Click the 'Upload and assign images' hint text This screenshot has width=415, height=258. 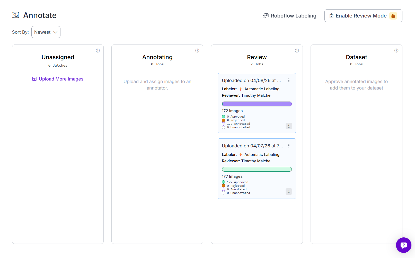point(157,85)
